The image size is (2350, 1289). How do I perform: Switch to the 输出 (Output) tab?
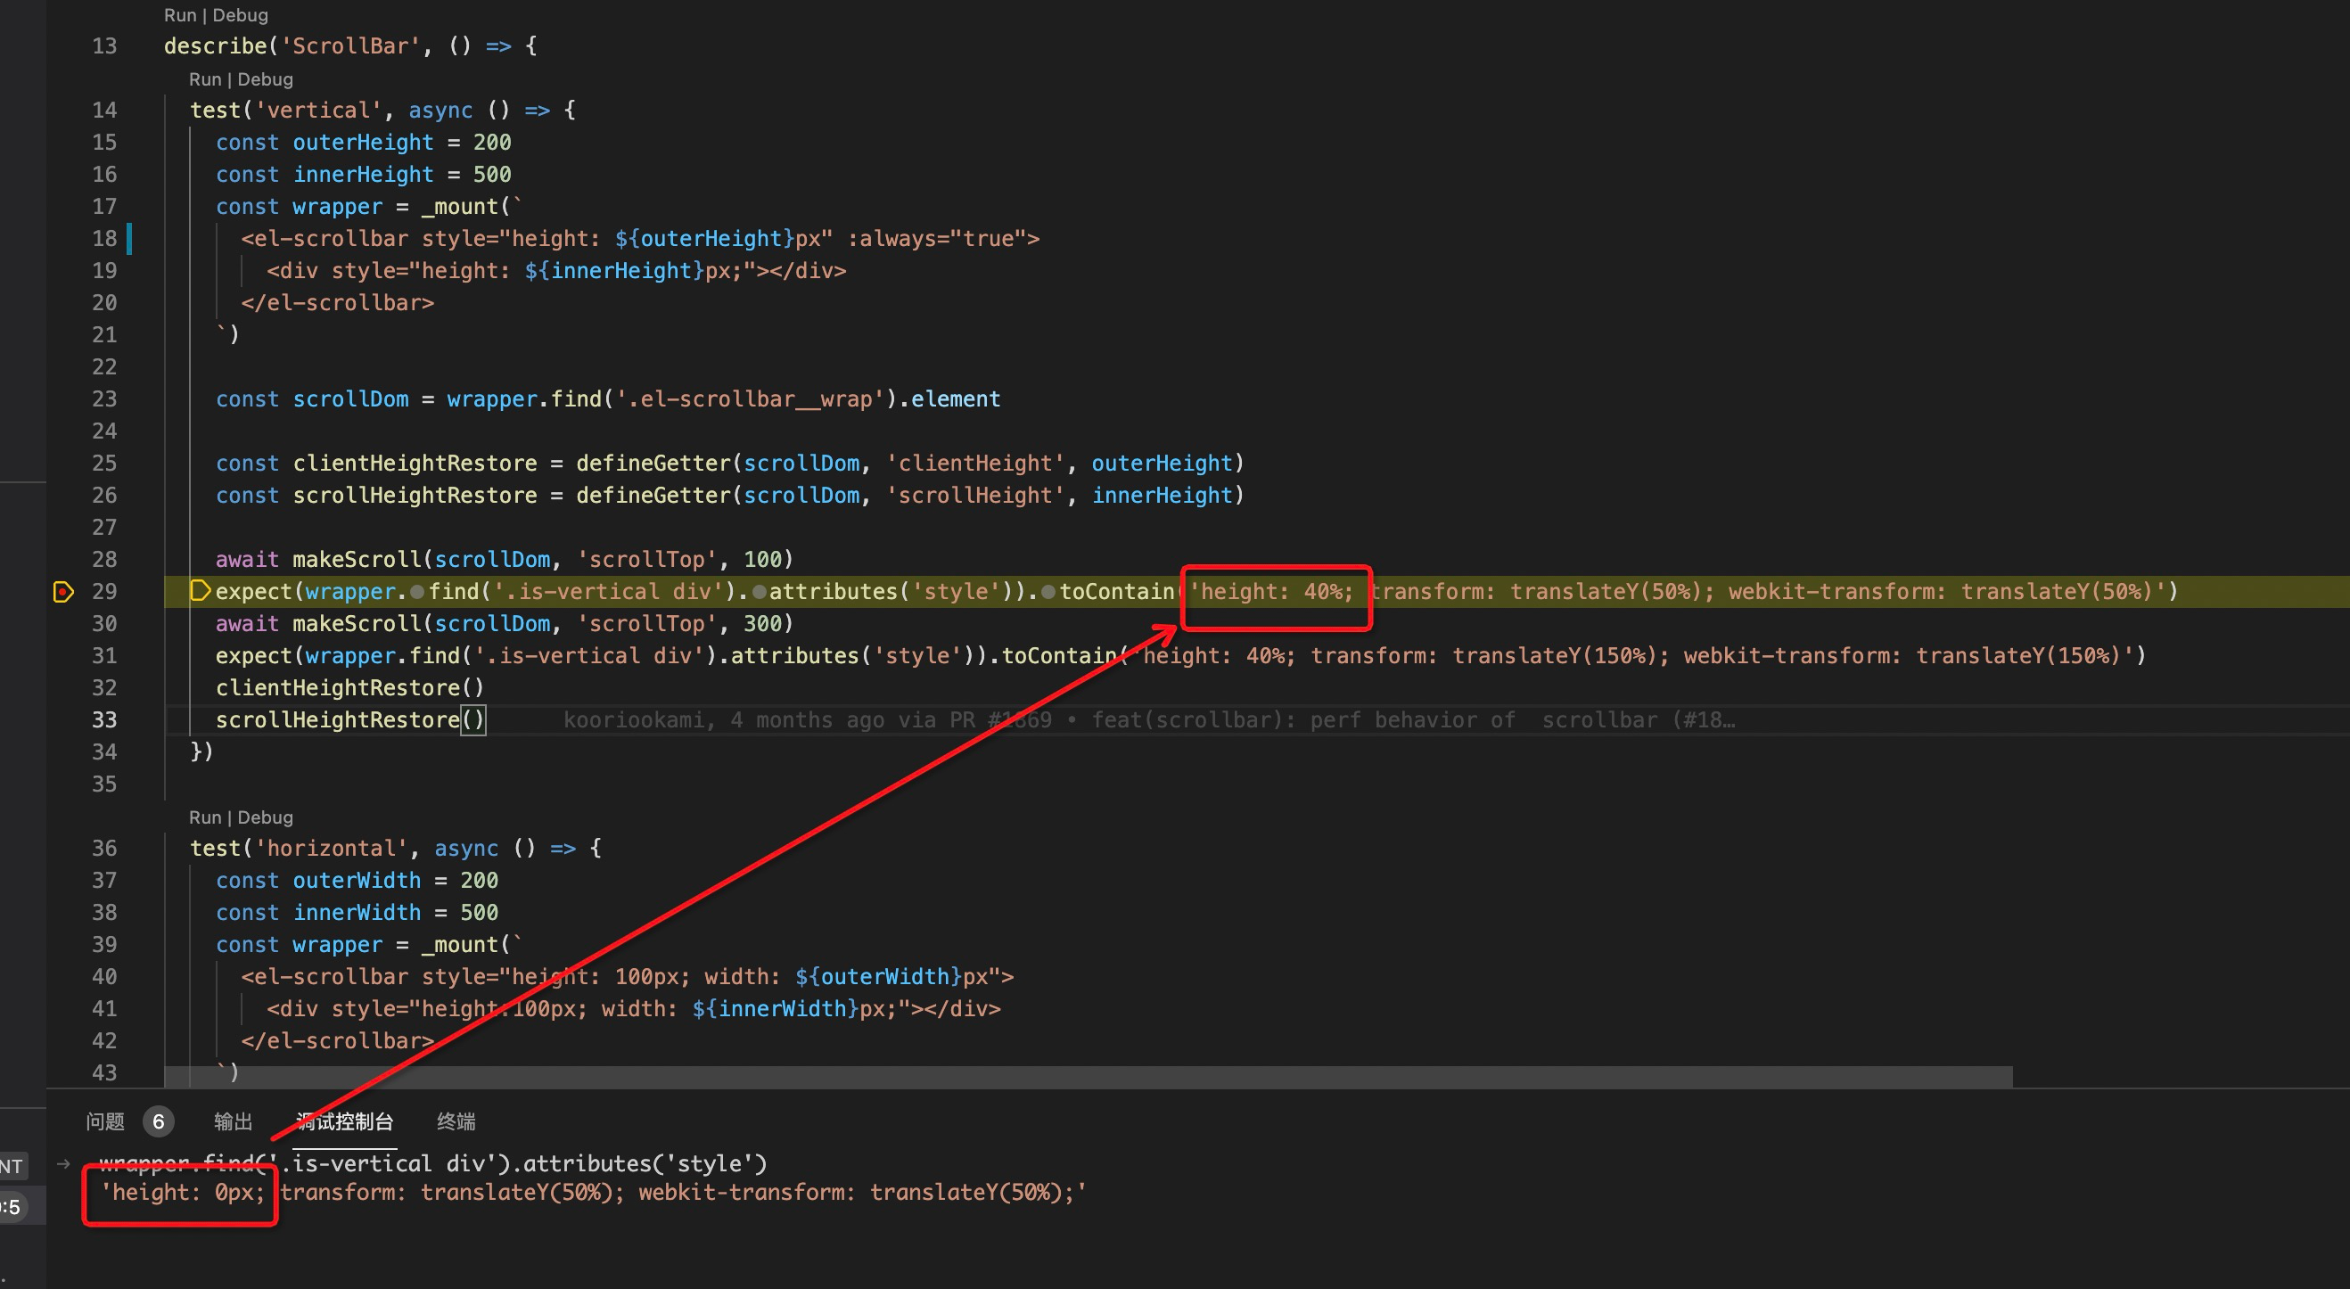click(232, 1121)
